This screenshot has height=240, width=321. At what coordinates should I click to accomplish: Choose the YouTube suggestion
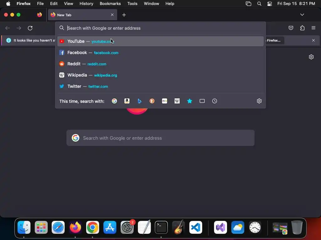pos(160,41)
